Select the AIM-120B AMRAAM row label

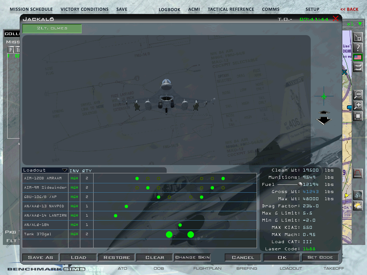coord(43,178)
